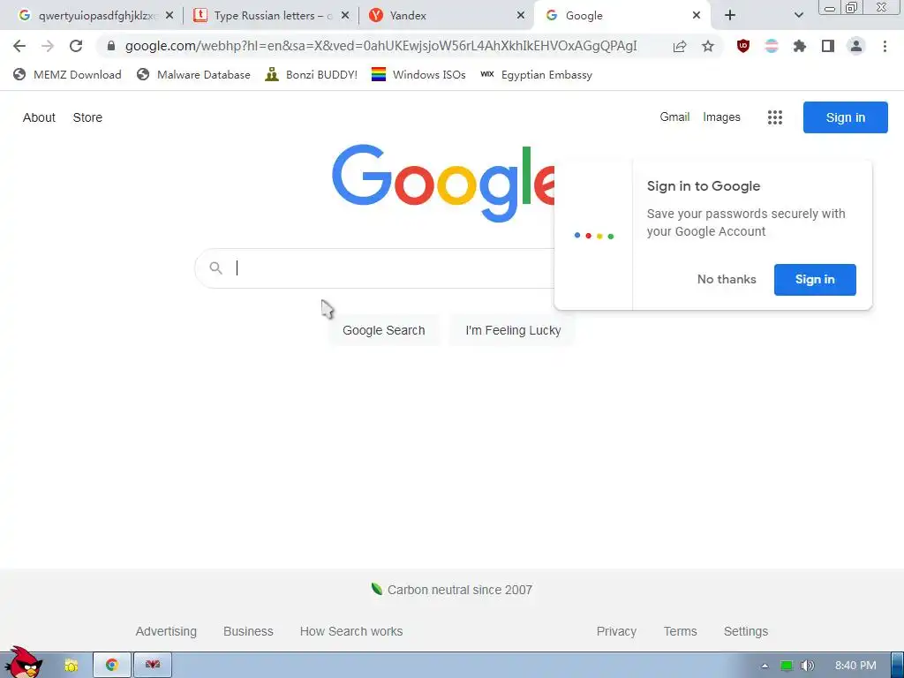
Task: Close the qwertyuiopasdfghjklzx tab
Action: (169, 16)
